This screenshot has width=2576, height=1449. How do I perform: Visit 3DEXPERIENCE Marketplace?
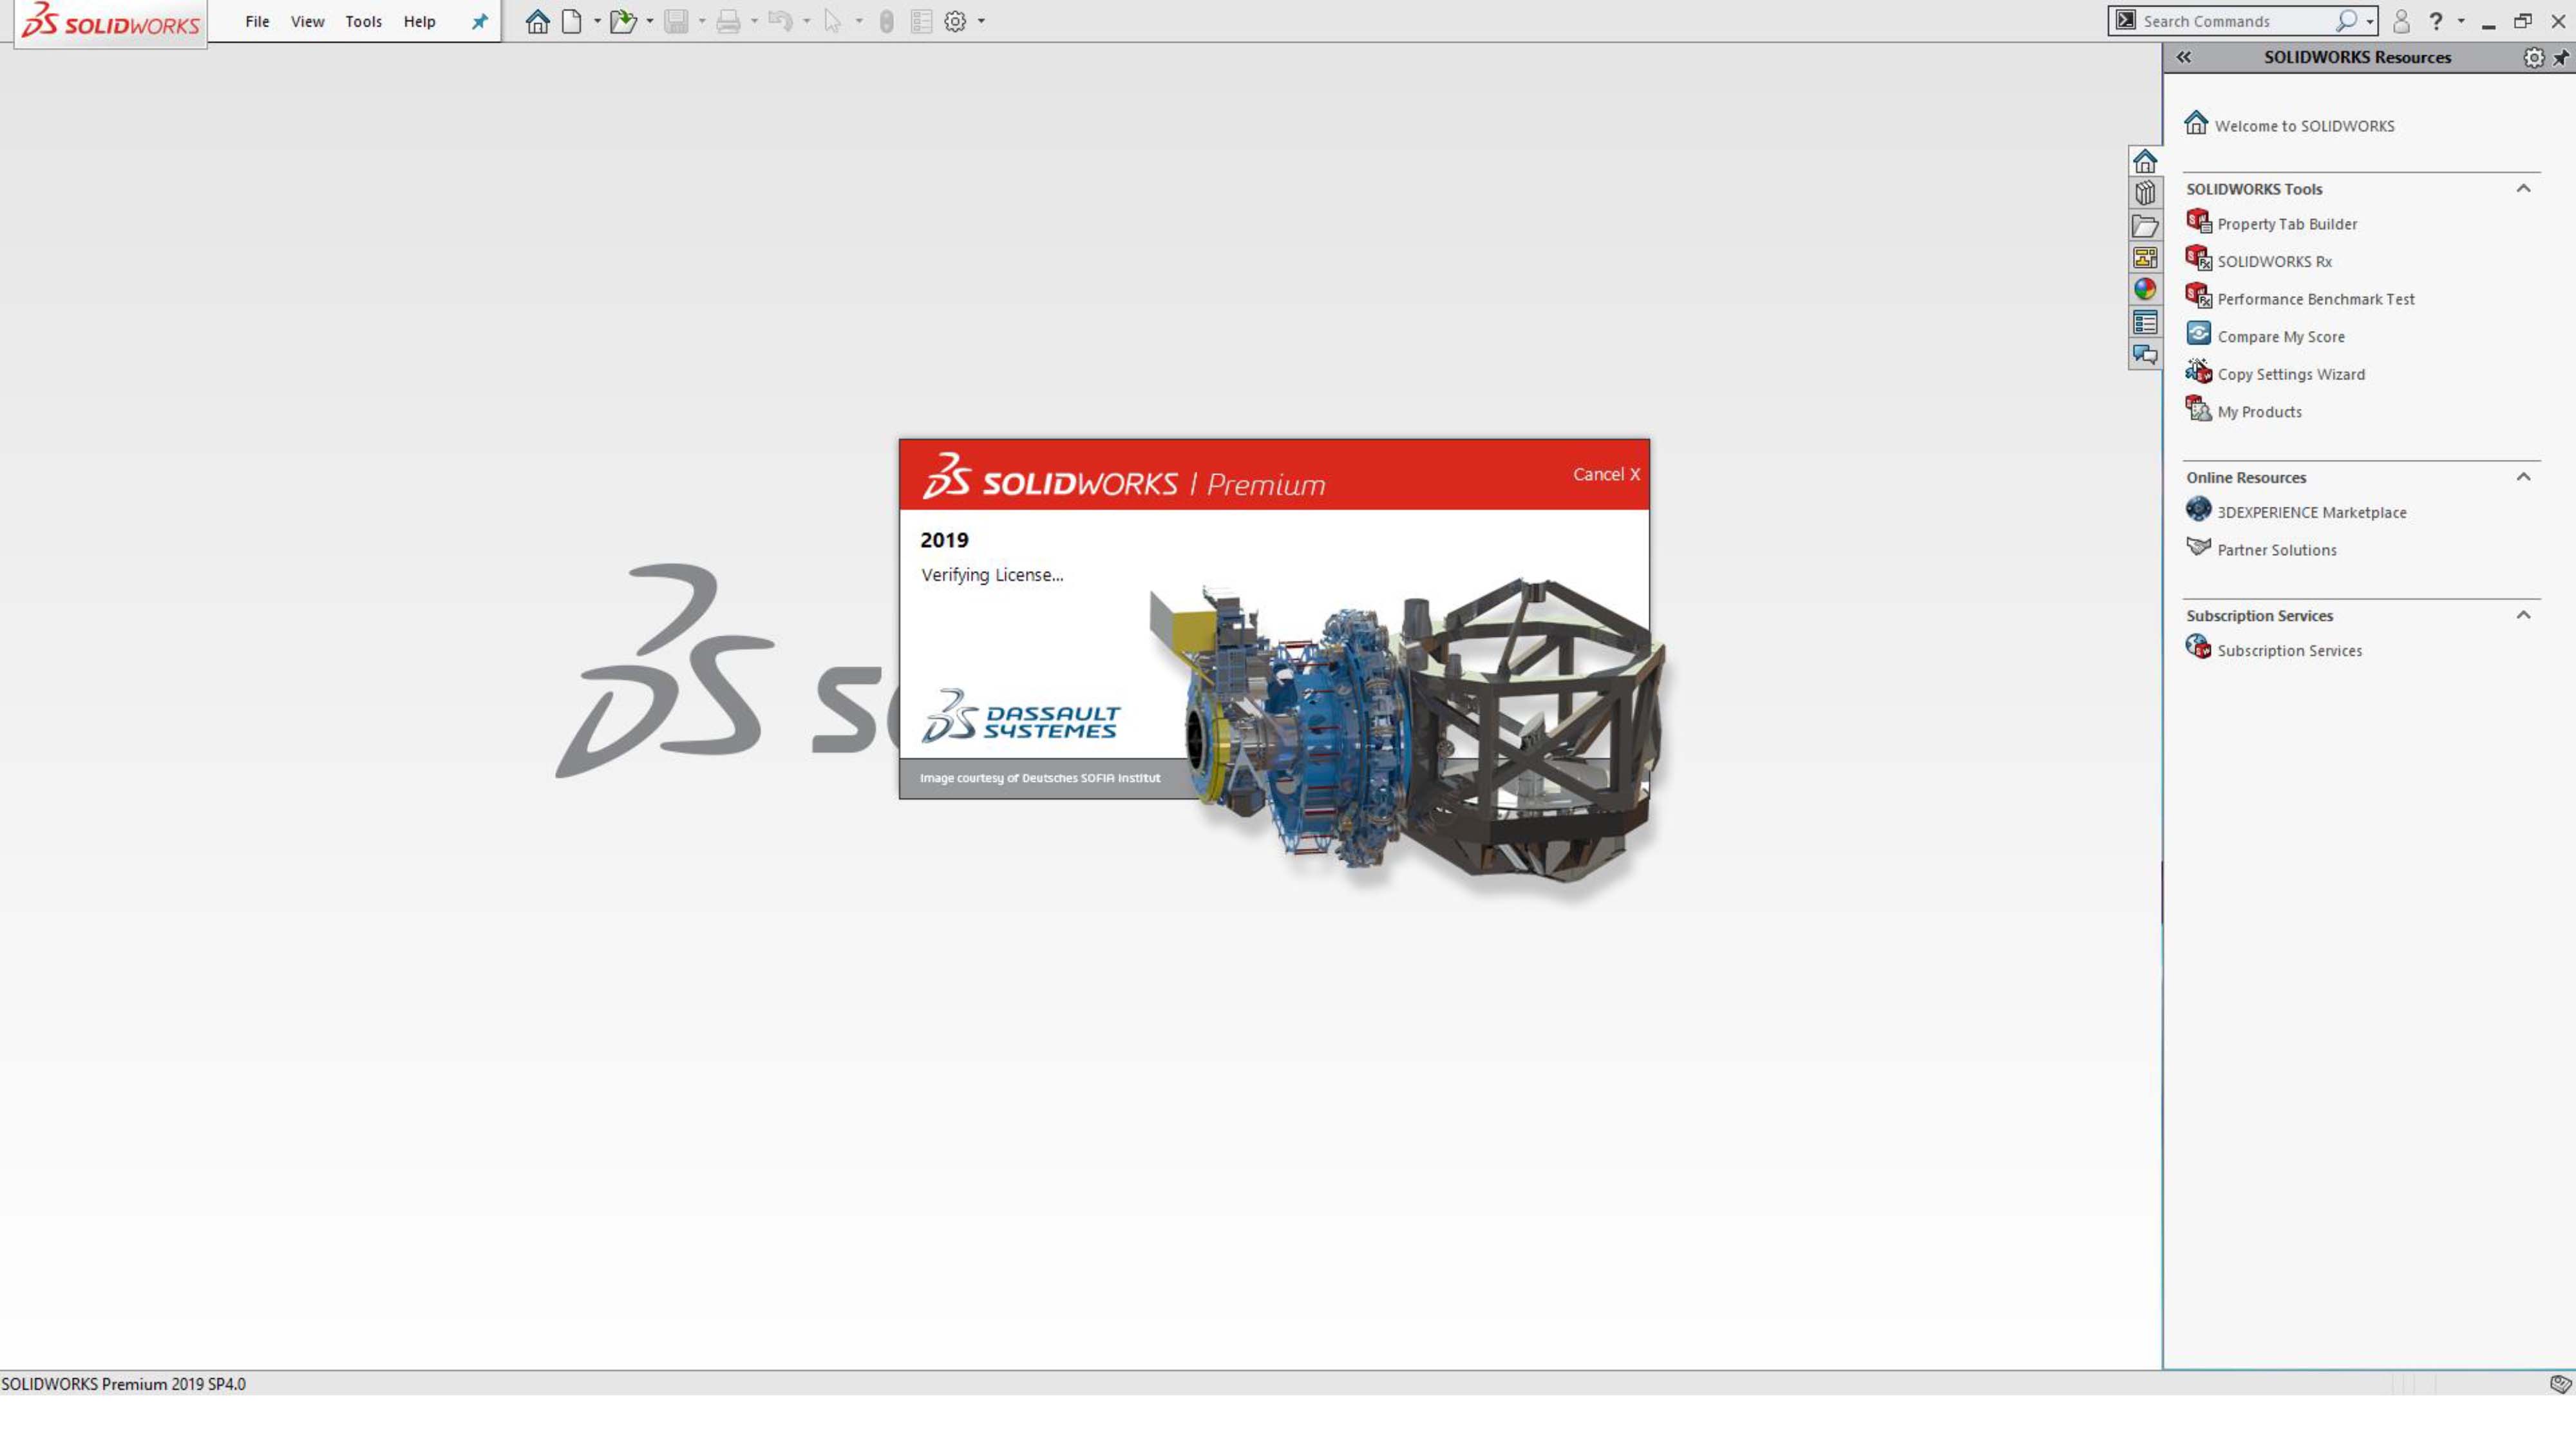point(2296,511)
